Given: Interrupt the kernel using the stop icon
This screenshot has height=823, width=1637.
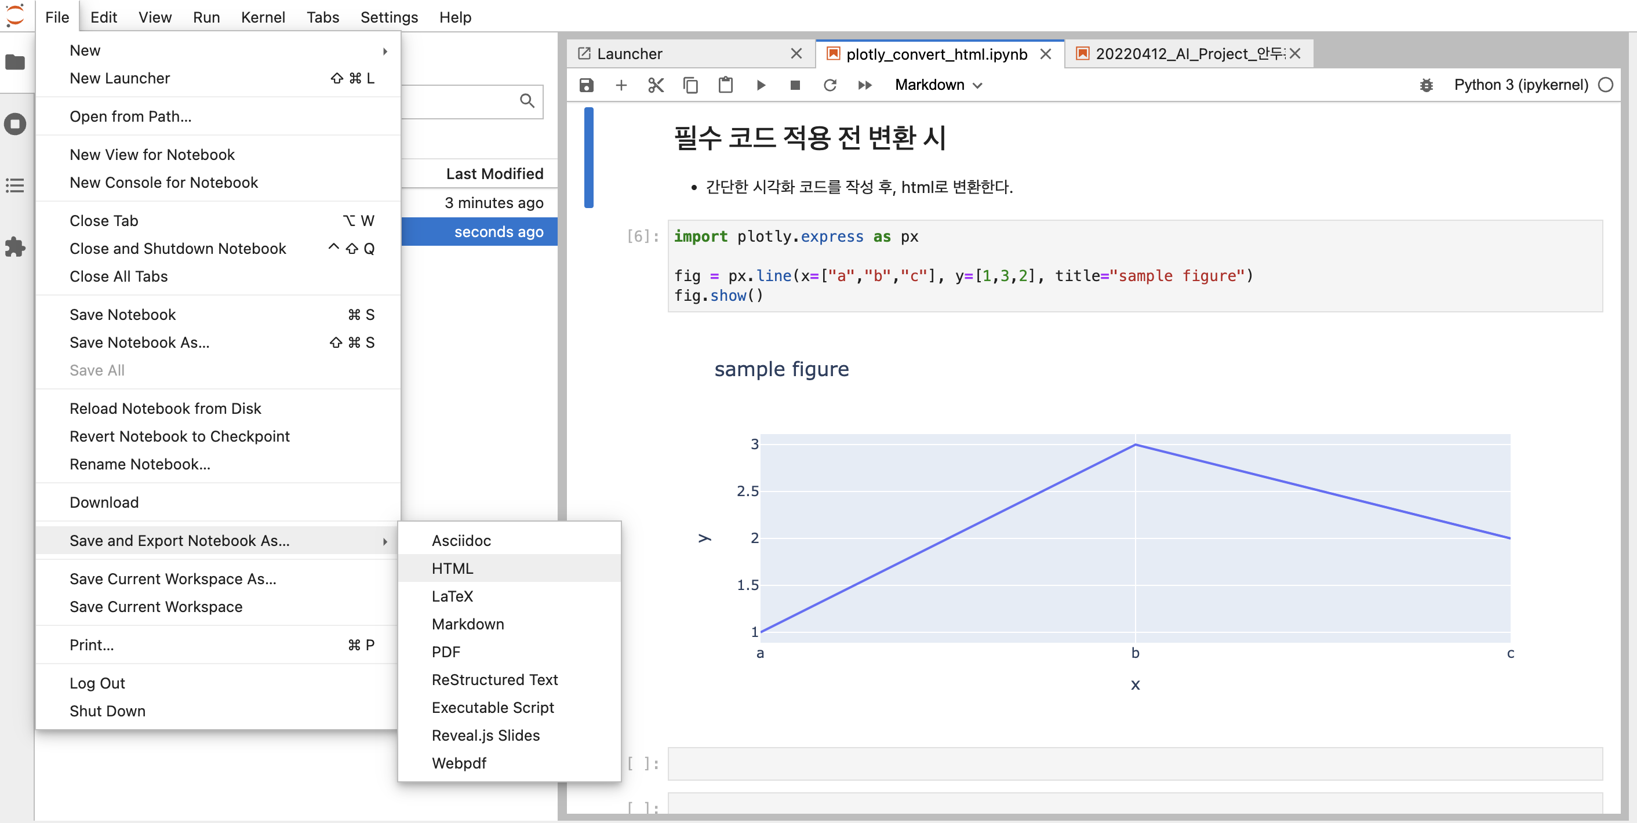Looking at the screenshot, I should (795, 85).
